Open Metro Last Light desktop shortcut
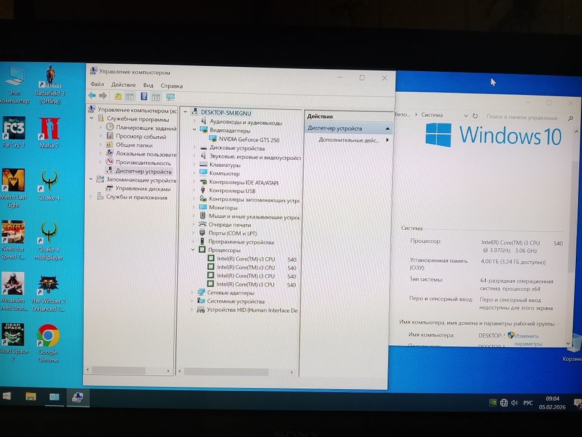 (x=13, y=189)
